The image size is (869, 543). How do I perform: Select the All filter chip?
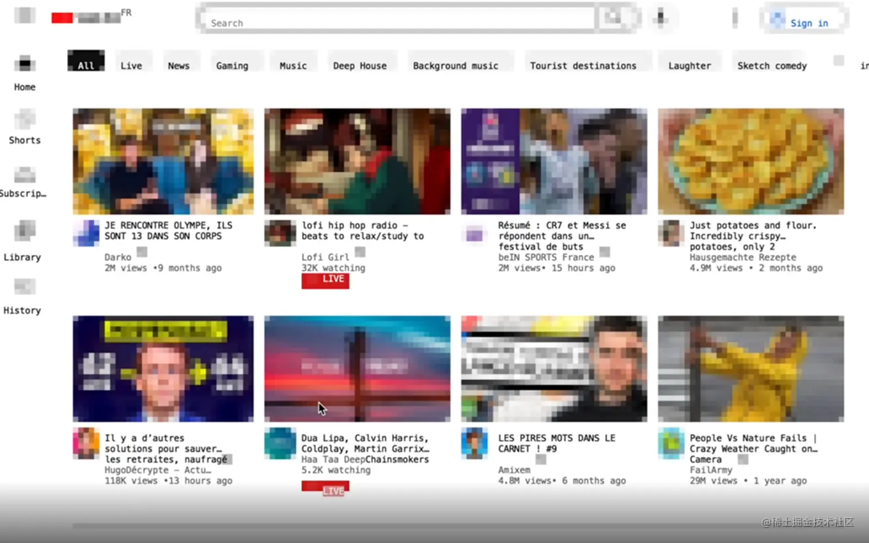(x=86, y=61)
